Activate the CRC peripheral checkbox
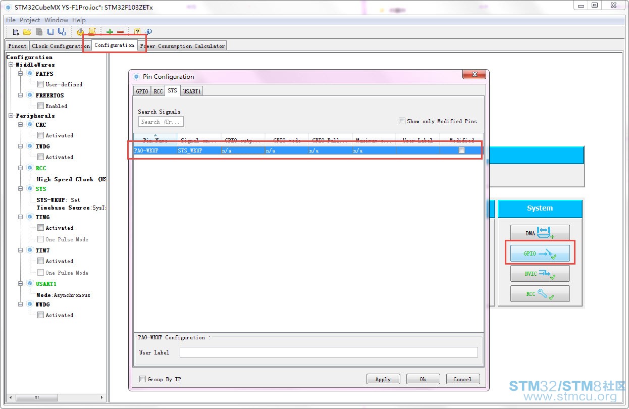The image size is (629, 409). coord(40,135)
